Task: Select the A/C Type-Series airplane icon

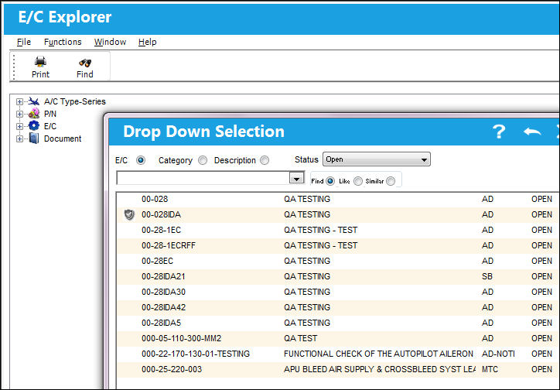Action: click(x=34, y=101)
